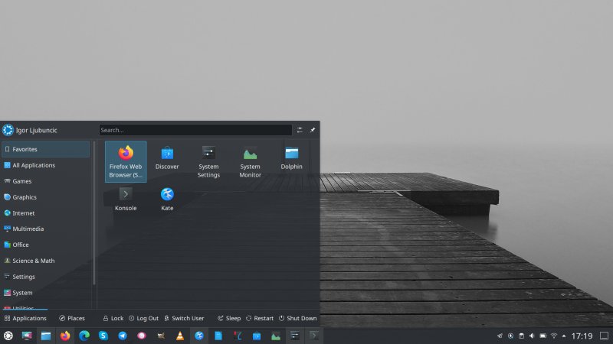Open Dolphin file manager from Favorites

pos(291,158)
